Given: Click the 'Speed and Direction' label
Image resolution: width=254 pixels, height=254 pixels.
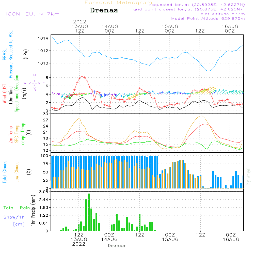Looking at the screenshot, I should pos(17,93).
